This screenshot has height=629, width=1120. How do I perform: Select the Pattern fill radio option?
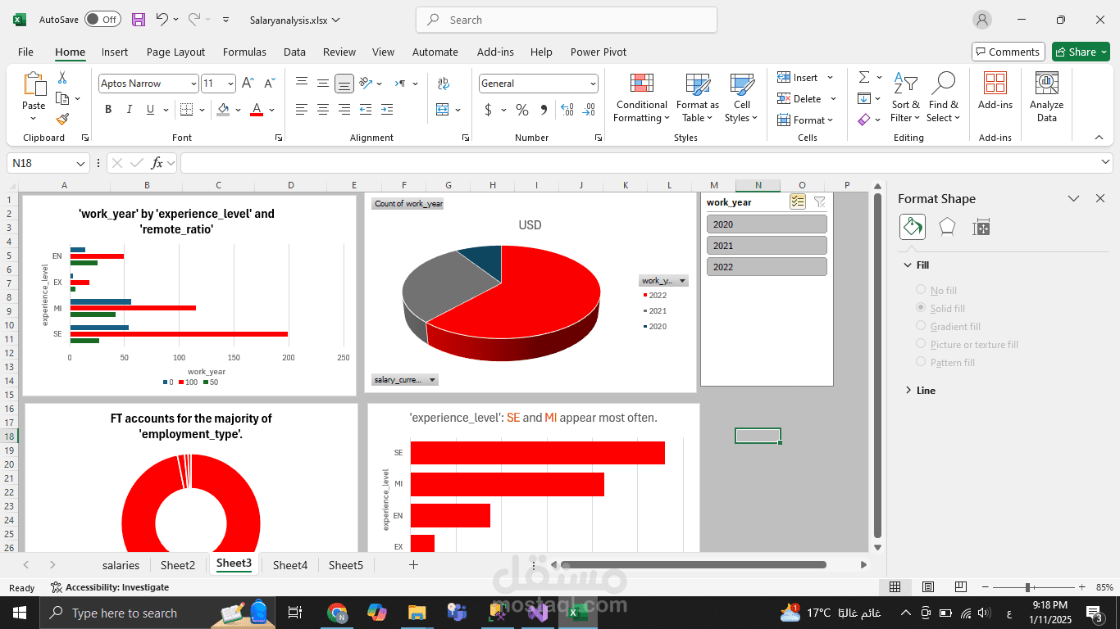click(x=921, y=362)
